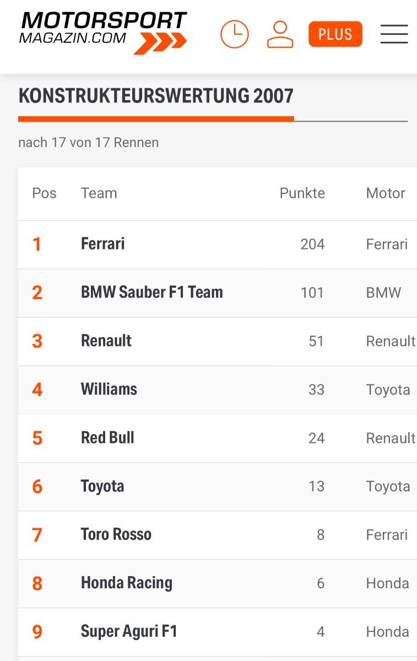This screenshot has height=661, width=417.
Task: Select the Renault team entry
Action: tap(106, 341)
